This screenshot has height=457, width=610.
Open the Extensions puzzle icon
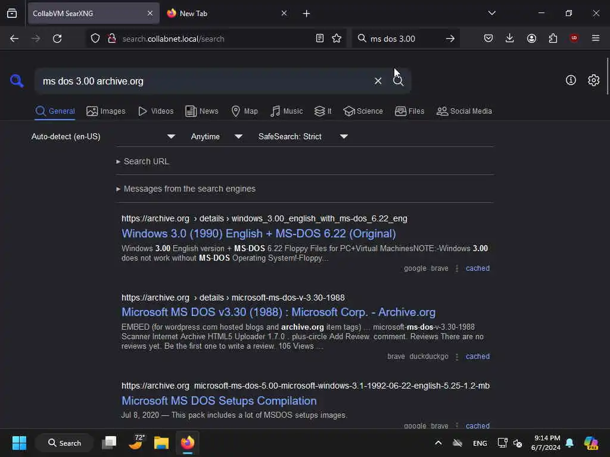point(553,38)
